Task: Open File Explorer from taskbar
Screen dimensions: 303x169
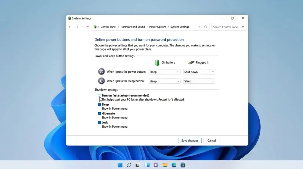Action: pyautogui.click(x=165, y=165)
